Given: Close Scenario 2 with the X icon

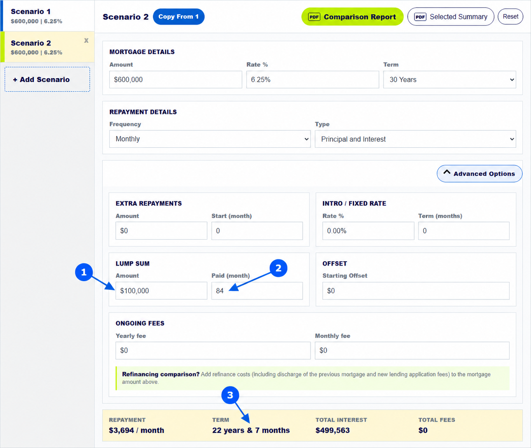Looking at the screenshot, I should click(x=86, y=40).
